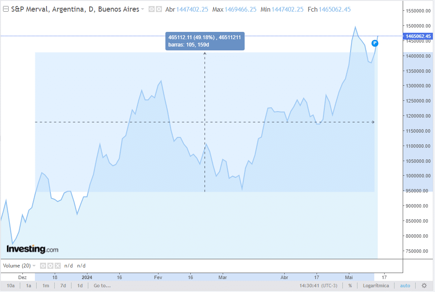Click the Abr label on time axis
The height and width of the screenshot is (292, 435).
click(284, 277)
